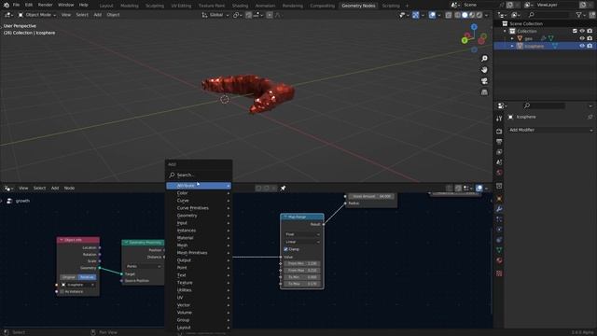Screen dimensions: 597x336
Task: Expand the Icosphere object in outliner
Action: click(512, 46)
